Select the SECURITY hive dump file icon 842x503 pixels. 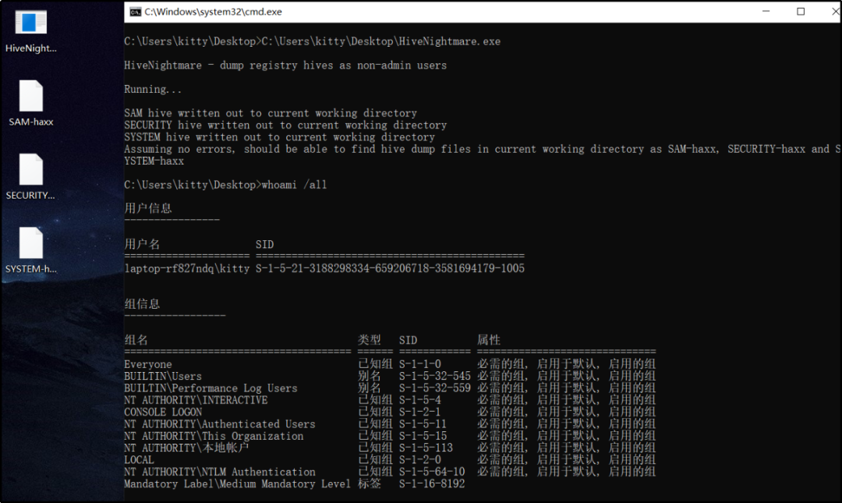[30, 177]
